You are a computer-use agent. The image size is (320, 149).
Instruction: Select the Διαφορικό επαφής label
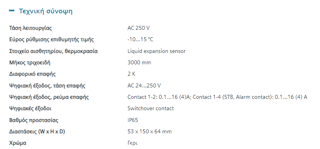32,74
